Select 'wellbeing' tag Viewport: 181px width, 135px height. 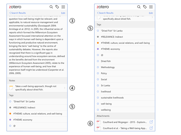106,110
